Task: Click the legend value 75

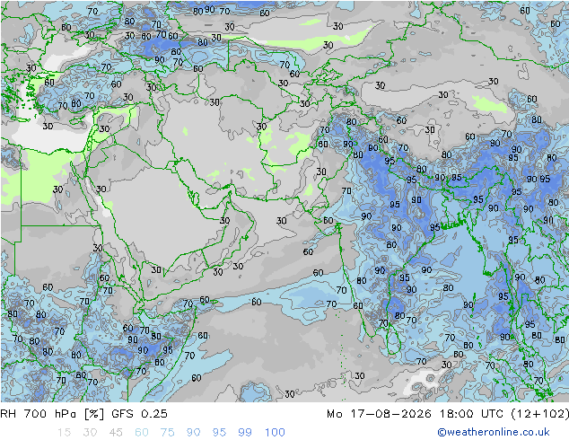Action: tap(168, 433)
